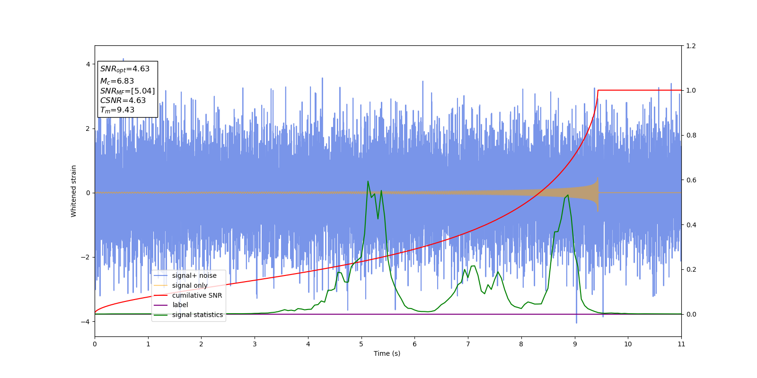Click x-axis tick label 11

click(681, 344)
